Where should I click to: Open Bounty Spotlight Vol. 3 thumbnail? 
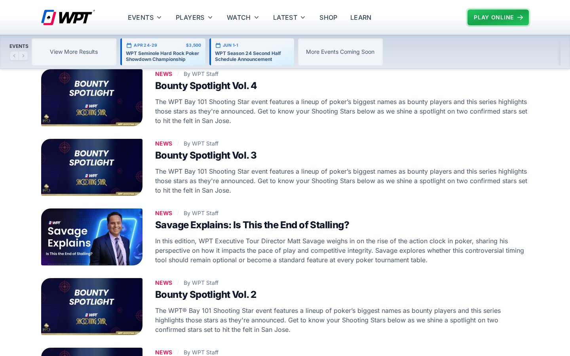[x=92, y=167]
